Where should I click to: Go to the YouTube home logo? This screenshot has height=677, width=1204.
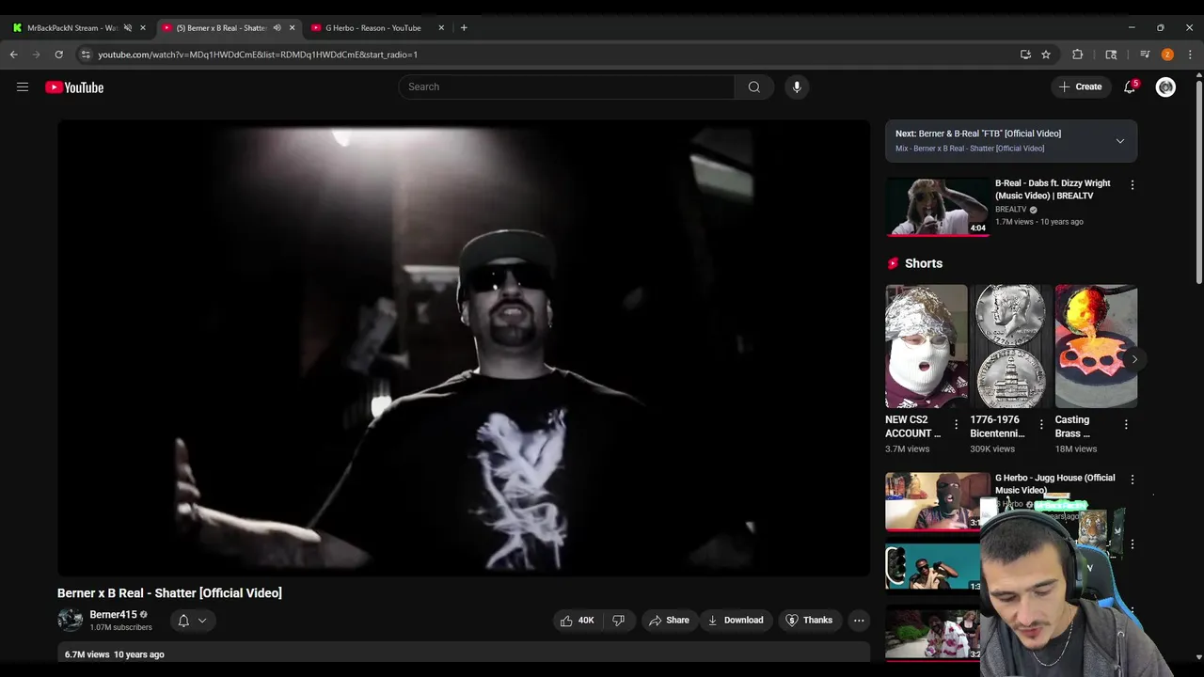[74, 87]
